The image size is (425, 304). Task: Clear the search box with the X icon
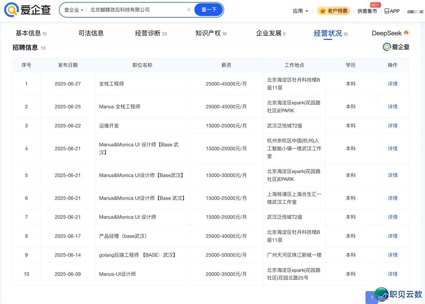(189, 10)
